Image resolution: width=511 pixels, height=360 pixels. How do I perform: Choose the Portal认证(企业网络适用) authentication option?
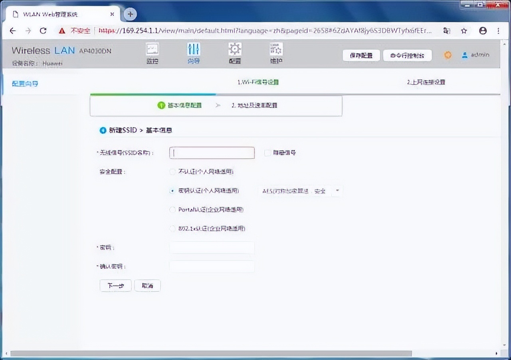[x=172, y=209]
